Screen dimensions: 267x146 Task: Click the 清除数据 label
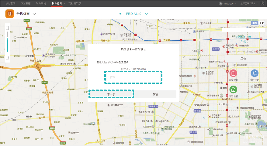(x=233, y=80)
